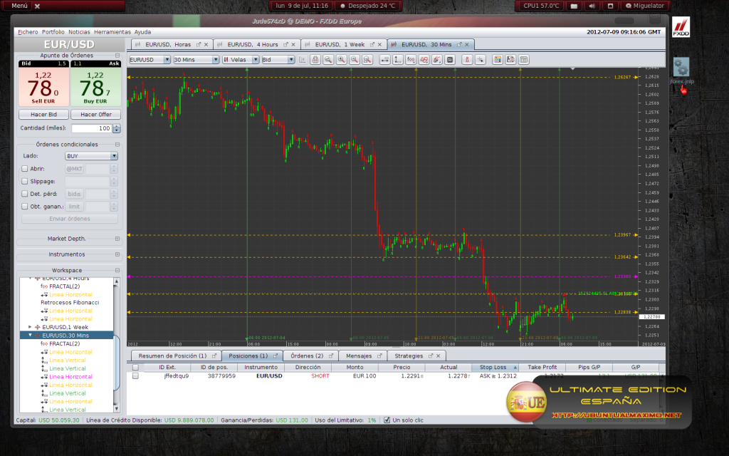Click the black square toolbar icon
This screenshot has height=456, width=729.
pyautogui.click(x=450, y=60)
